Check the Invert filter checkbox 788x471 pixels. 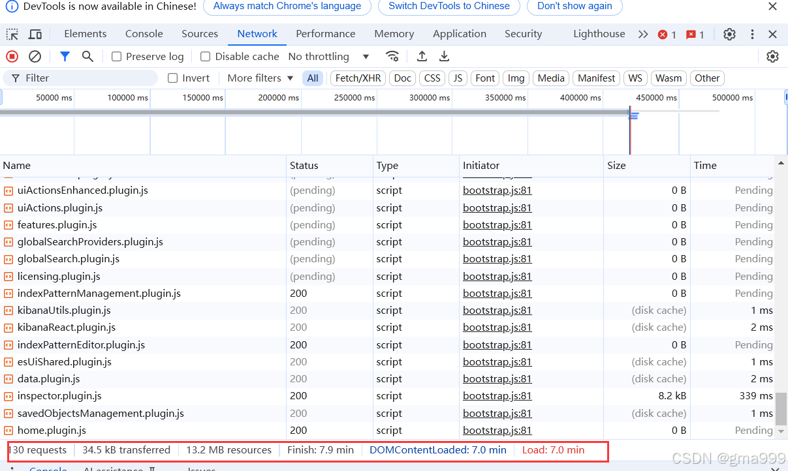click(x=172, y=78)
